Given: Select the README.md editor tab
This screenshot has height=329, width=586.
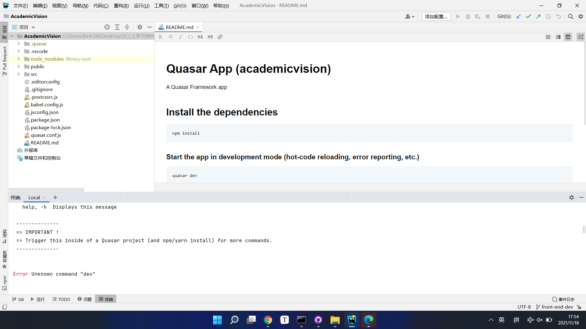Looking at the screenshot, I should click(x=179, y=27).
